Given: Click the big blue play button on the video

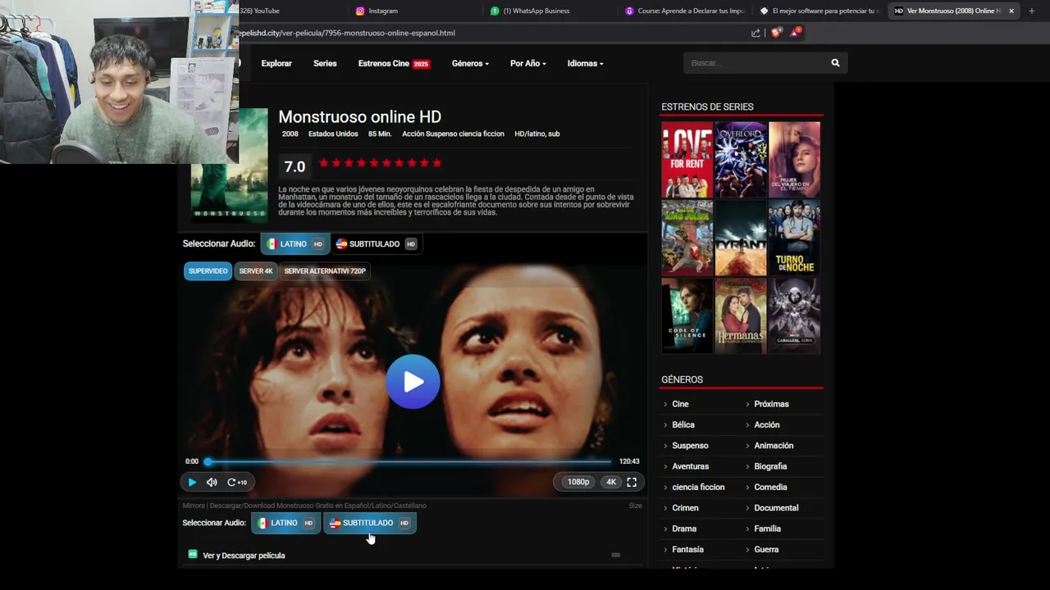Looking at the screenshot, I should tap(413, 381).
